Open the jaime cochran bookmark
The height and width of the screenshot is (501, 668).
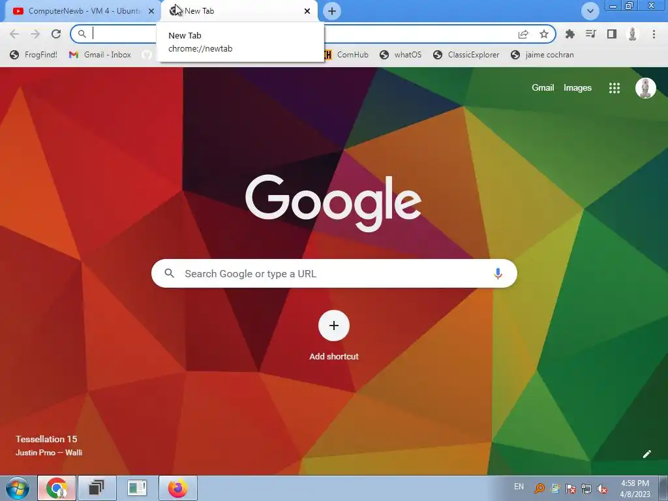(x=542, y=55)
